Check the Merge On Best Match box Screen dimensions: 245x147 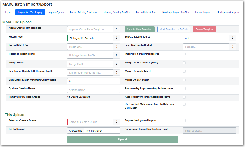tap(184, 80)
